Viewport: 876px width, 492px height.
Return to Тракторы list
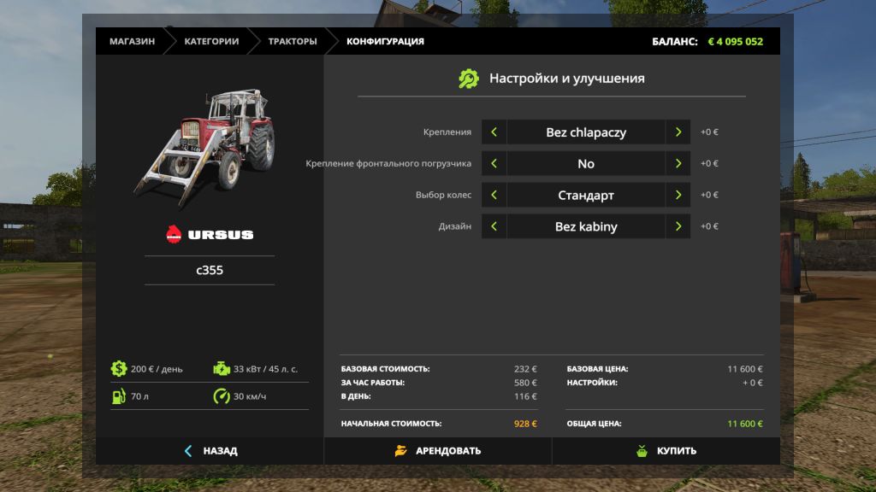[292, 41]
